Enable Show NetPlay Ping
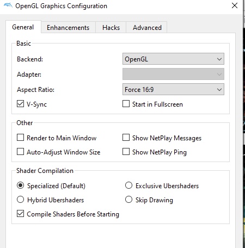245x248 pixels. point(126,152)
